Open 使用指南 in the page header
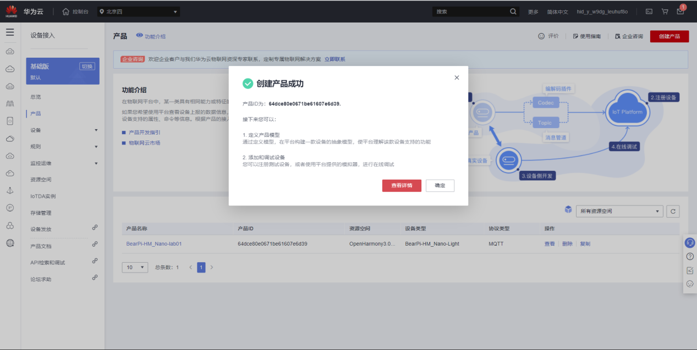Screen dimensions: 697x350 coord(586,36)
